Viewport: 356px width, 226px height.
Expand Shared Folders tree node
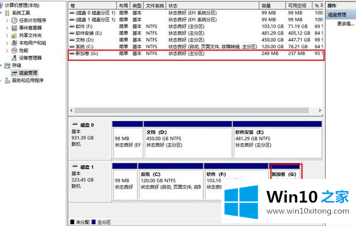7,36
